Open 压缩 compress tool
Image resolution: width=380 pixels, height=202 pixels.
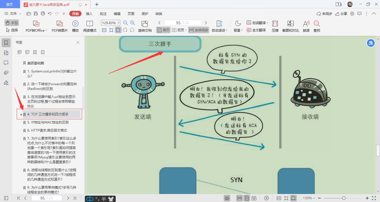(275, 26)
